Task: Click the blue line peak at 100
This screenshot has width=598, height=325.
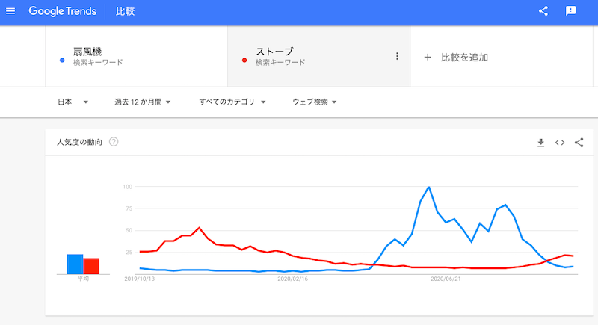Action: (x=429, y=187)
